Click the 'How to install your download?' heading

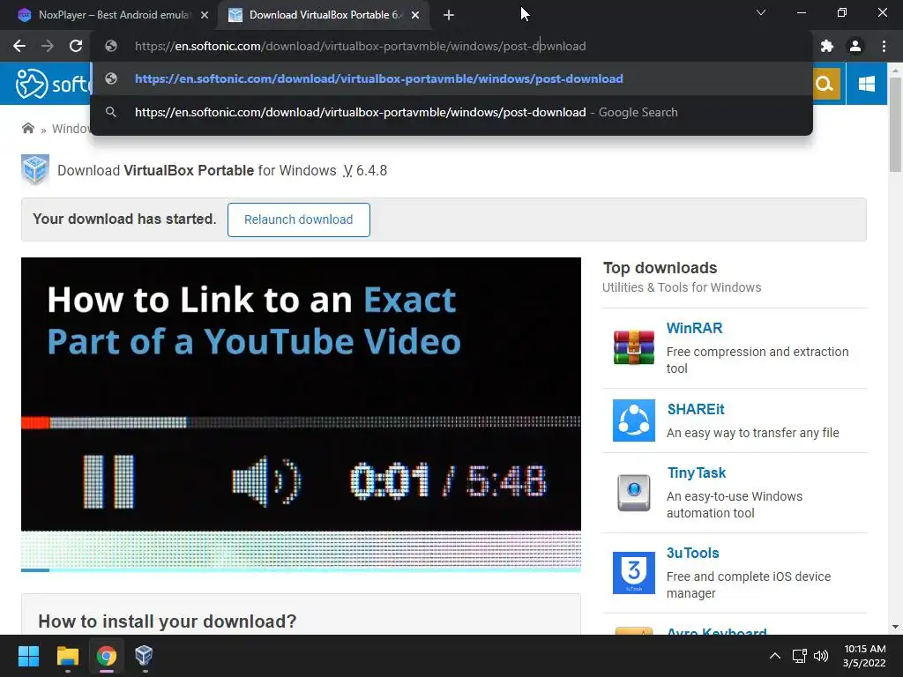click(167, 621)
